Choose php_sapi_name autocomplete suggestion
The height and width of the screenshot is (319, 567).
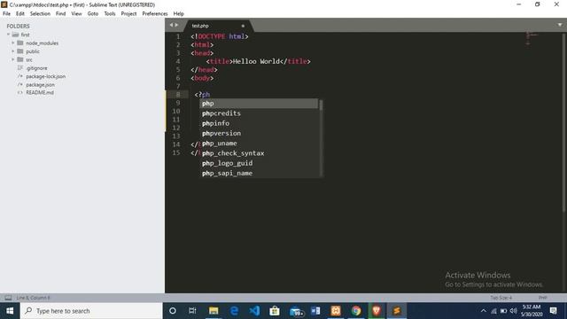(259, 173)
